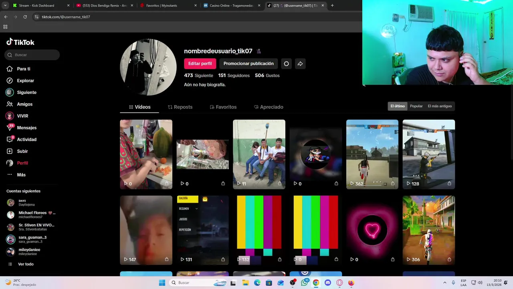The height and width of the screenshot is (289, 513).
Task: Open the video with 147 views
Action: tap(146, 230)
